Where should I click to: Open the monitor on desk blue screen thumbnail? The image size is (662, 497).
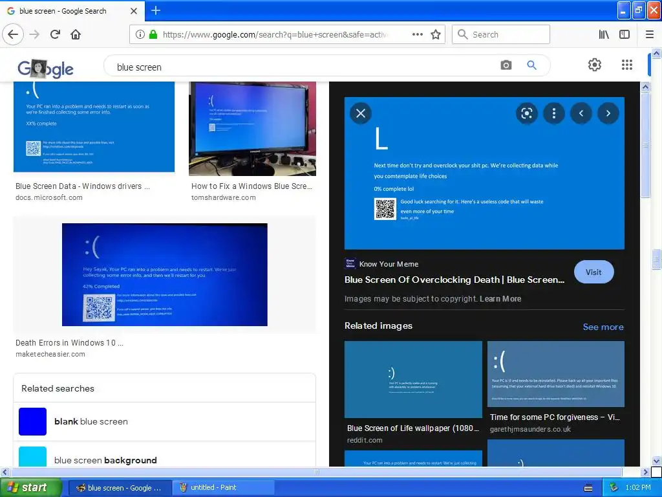point(253,129)
